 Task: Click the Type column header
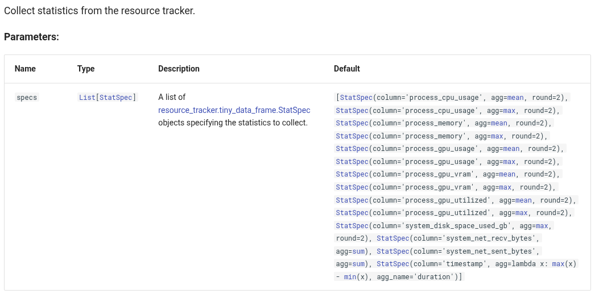coord(86,69)
